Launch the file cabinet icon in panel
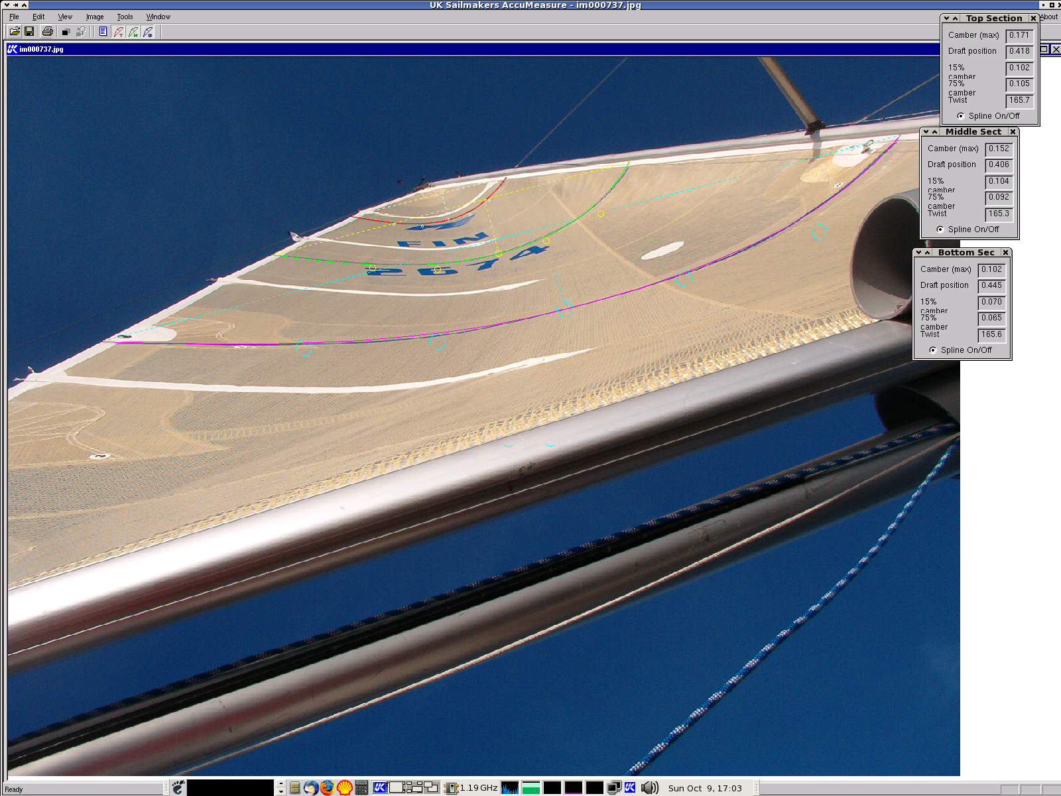This screenshot has width=1061, height=796. coord(294,787)
